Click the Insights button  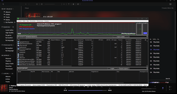pyautogui.click(x=112, y=68)
